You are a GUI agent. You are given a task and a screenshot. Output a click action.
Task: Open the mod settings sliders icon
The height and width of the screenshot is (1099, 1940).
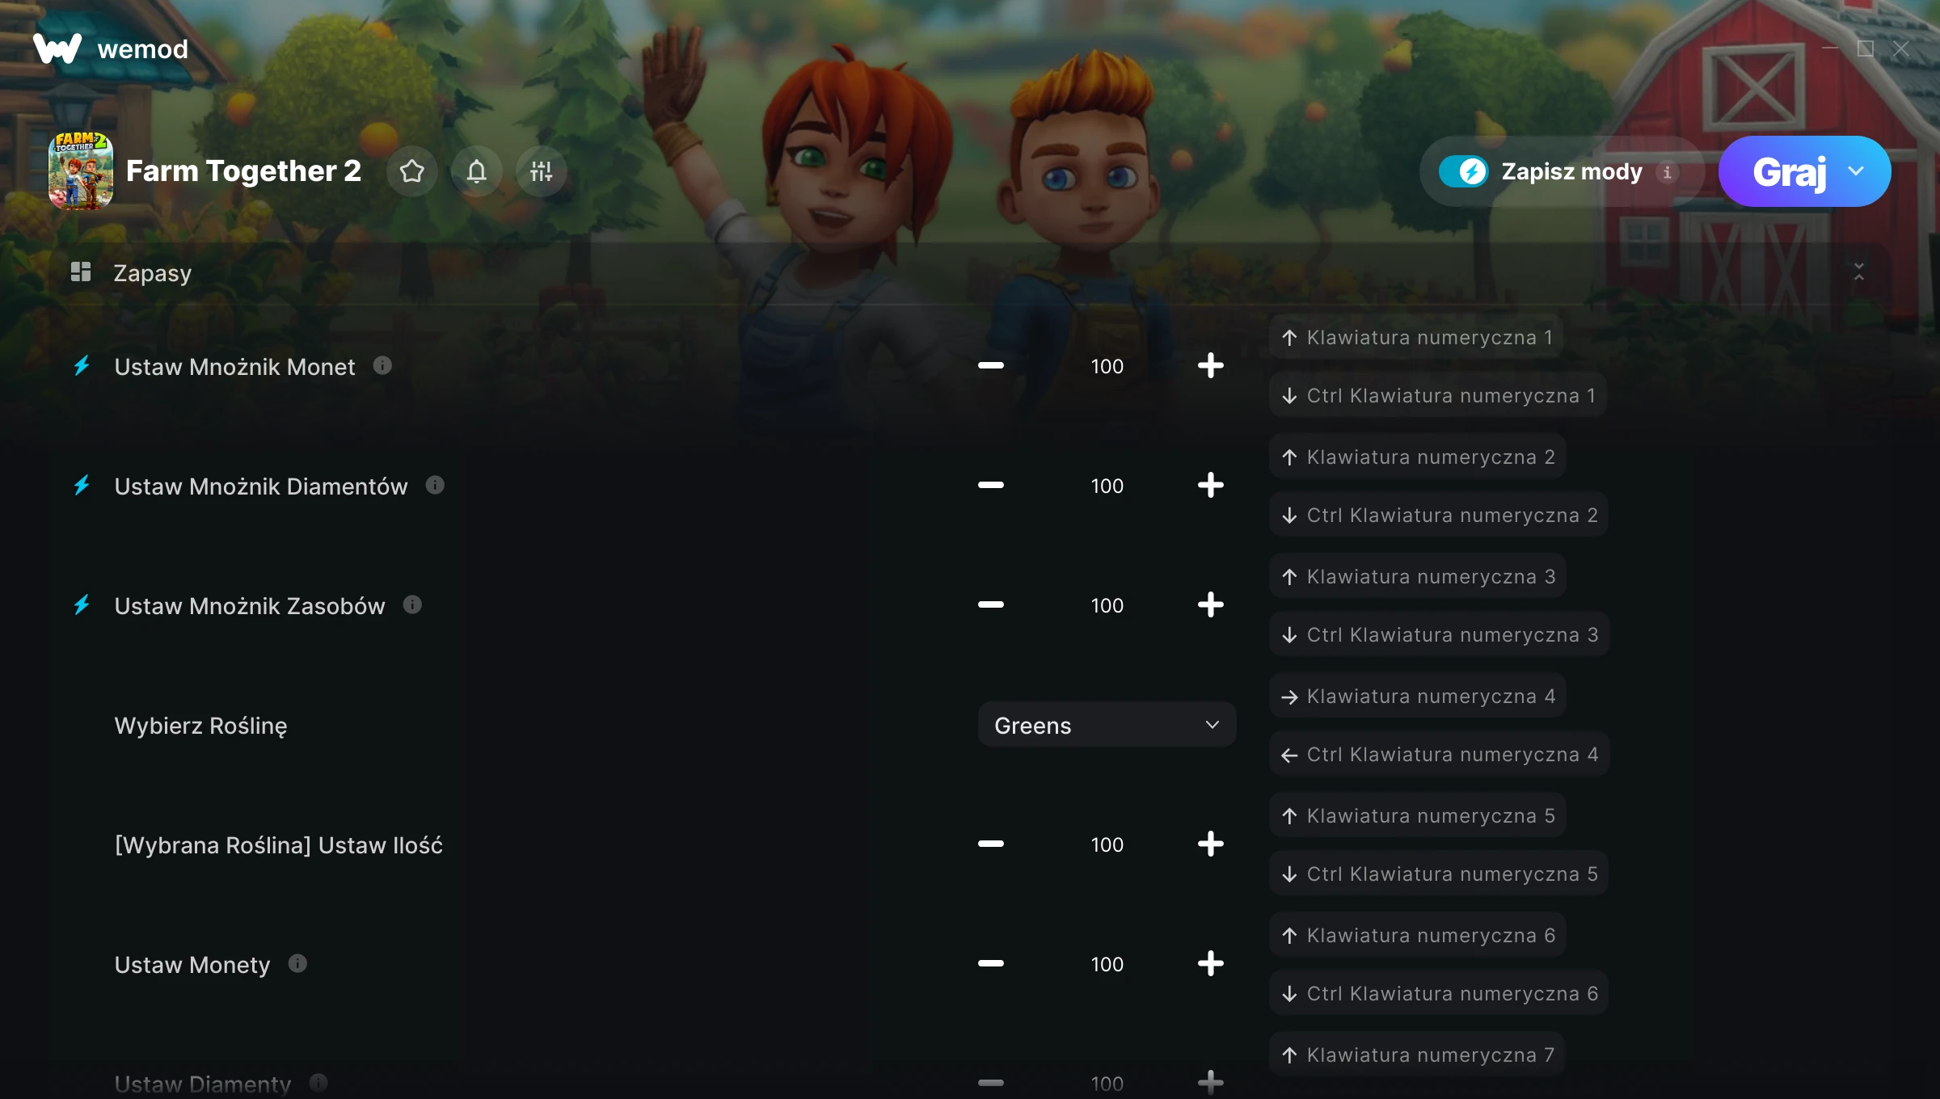pyautogui.click(x=542, y=171)
